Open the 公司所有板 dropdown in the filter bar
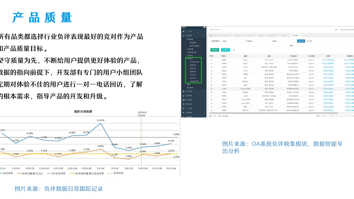The image size is (354, 199). tap(215, 41)
